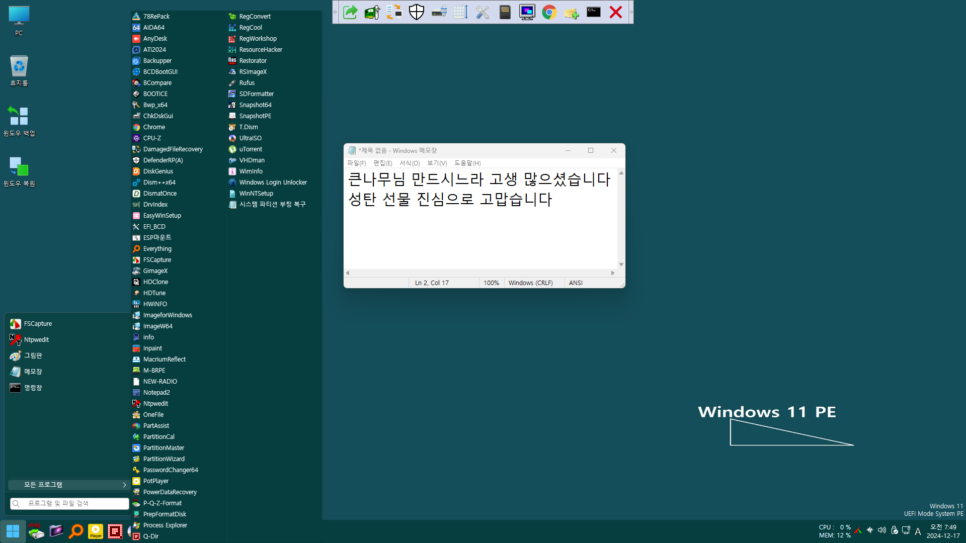Screen dimensions: 966x543
Task: Open Ntpwedit pinned in start menu
Action: pos(67,340)
